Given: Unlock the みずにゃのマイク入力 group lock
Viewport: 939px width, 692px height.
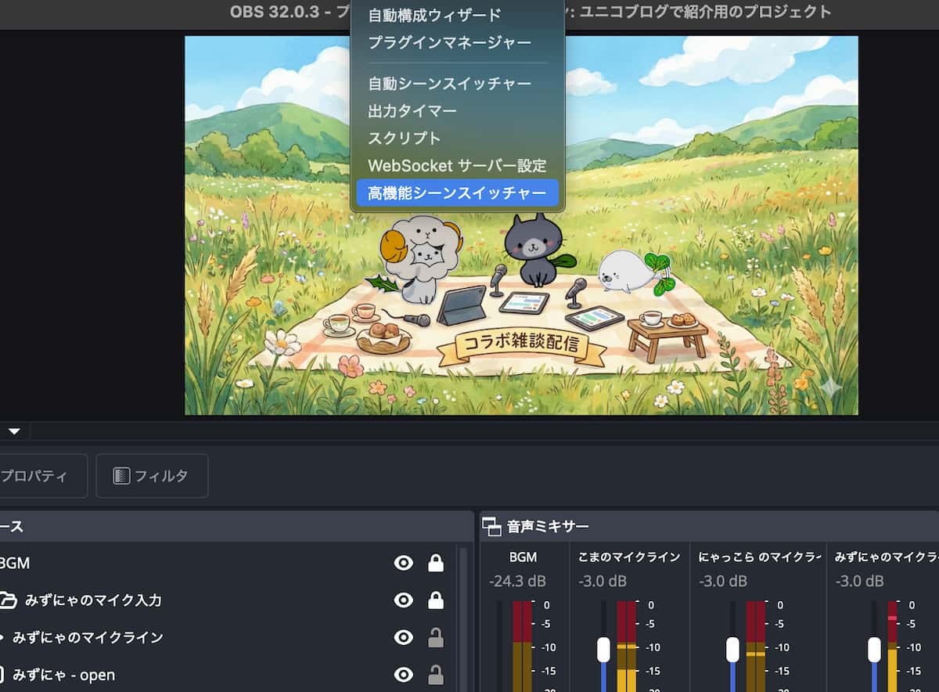Looking at the screenshot, I should (x=436, y=600).
